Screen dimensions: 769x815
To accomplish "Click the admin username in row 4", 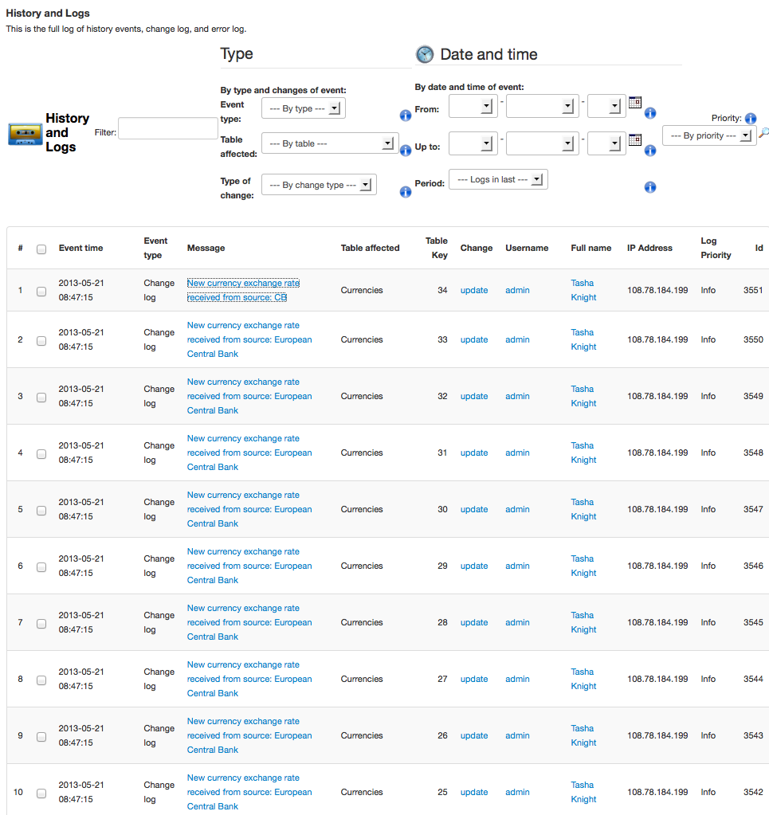I will click(517, 453).
